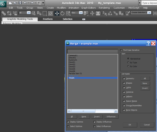Choose the Rectangular Selection Region tool
This screenshot has height=132, width=157.
click(x=45, y=13)
